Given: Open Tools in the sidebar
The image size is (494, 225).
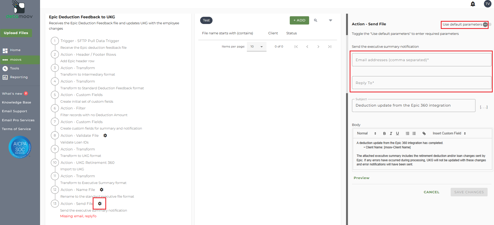Looking at the screenshot, I should pyautogui.click(x=14, y=68).
